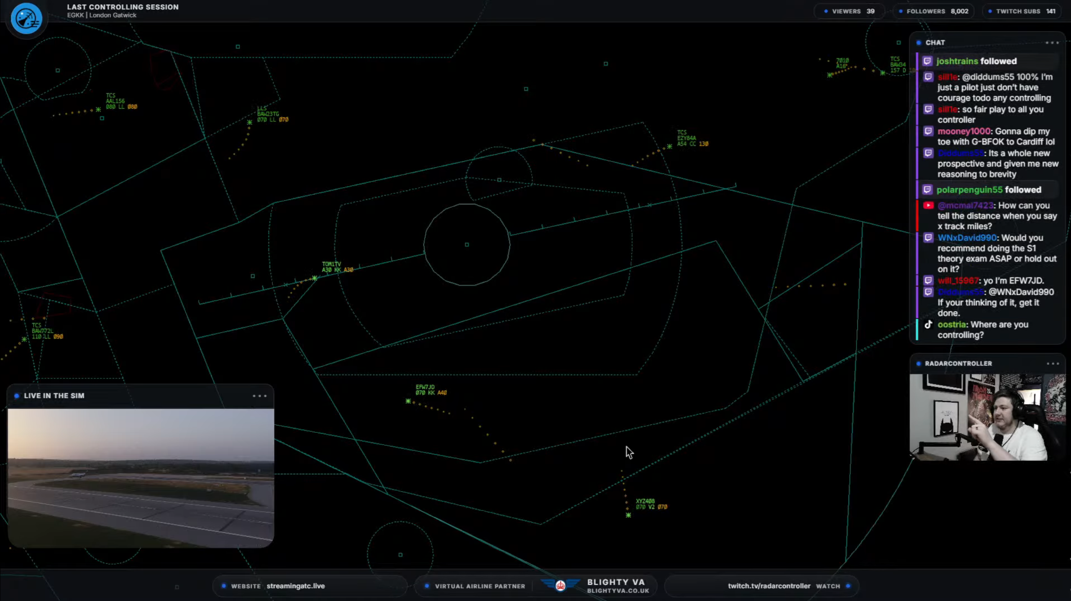Click the YouTube icon beside @mcmal7423 message
Viewport: 1071px width, 601px height.
[928, 205]
